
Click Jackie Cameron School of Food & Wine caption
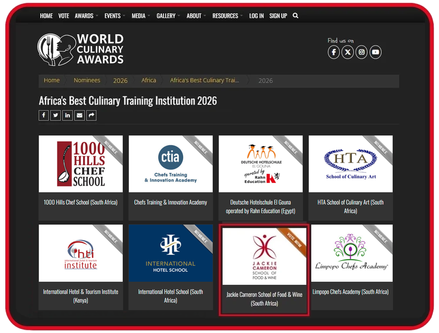tap(264, 299)
